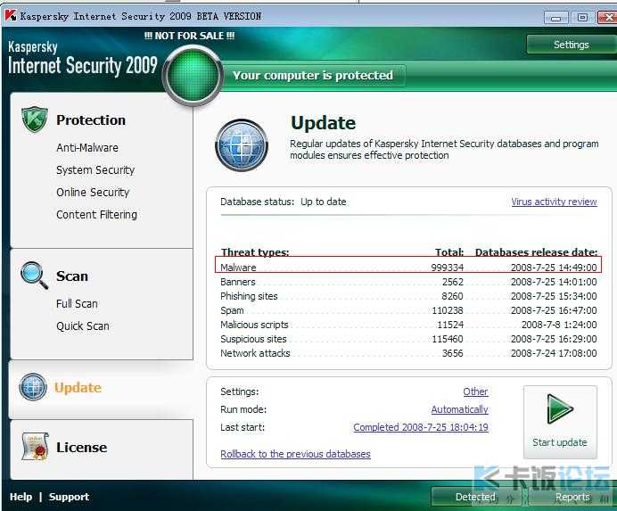
Task: Open the Support link
Action: click(69, 497)
